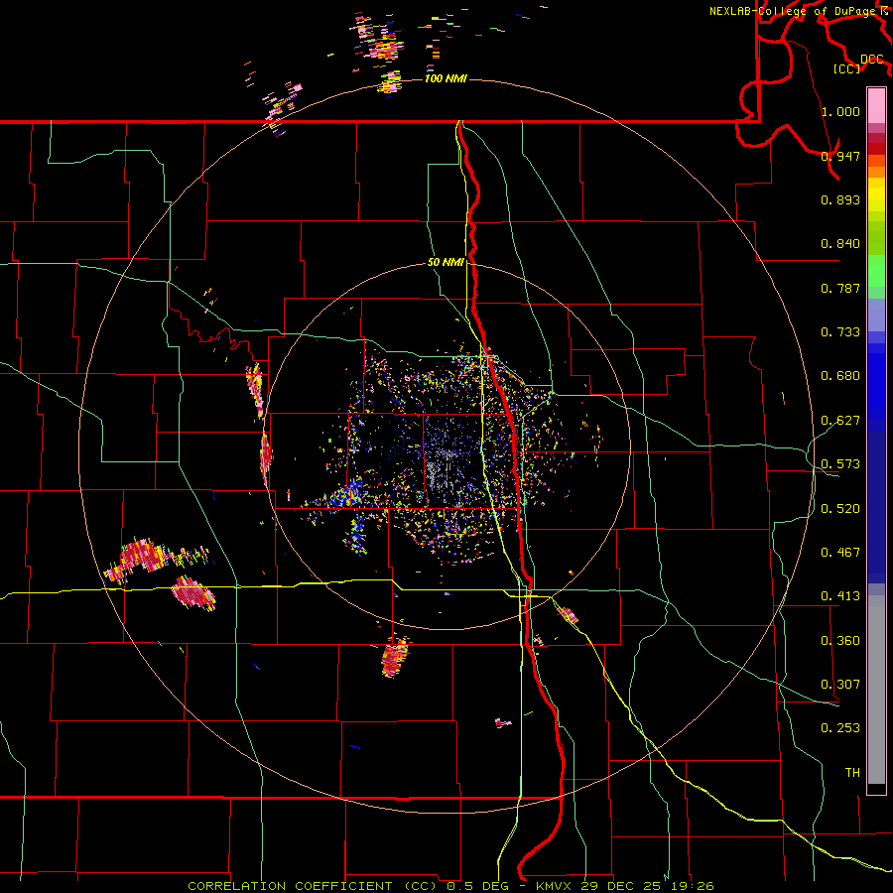Pick the red segment of the color bar
893x893 pixels.
876,149
